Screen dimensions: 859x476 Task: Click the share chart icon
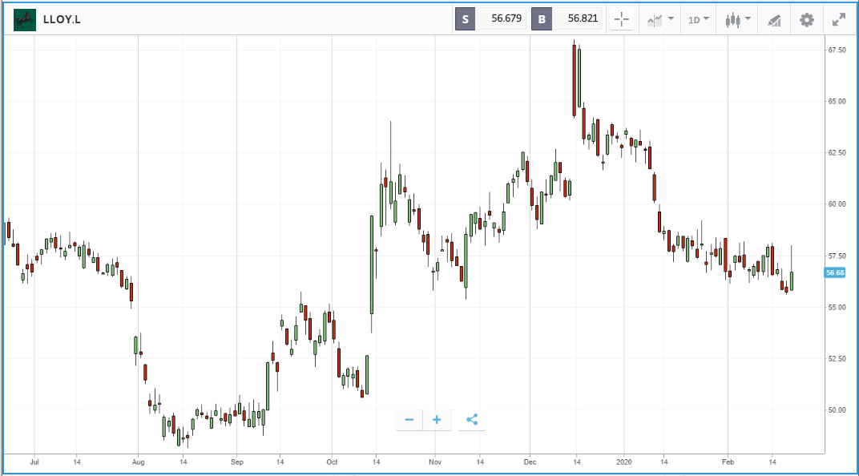click(x=472, y=420)
